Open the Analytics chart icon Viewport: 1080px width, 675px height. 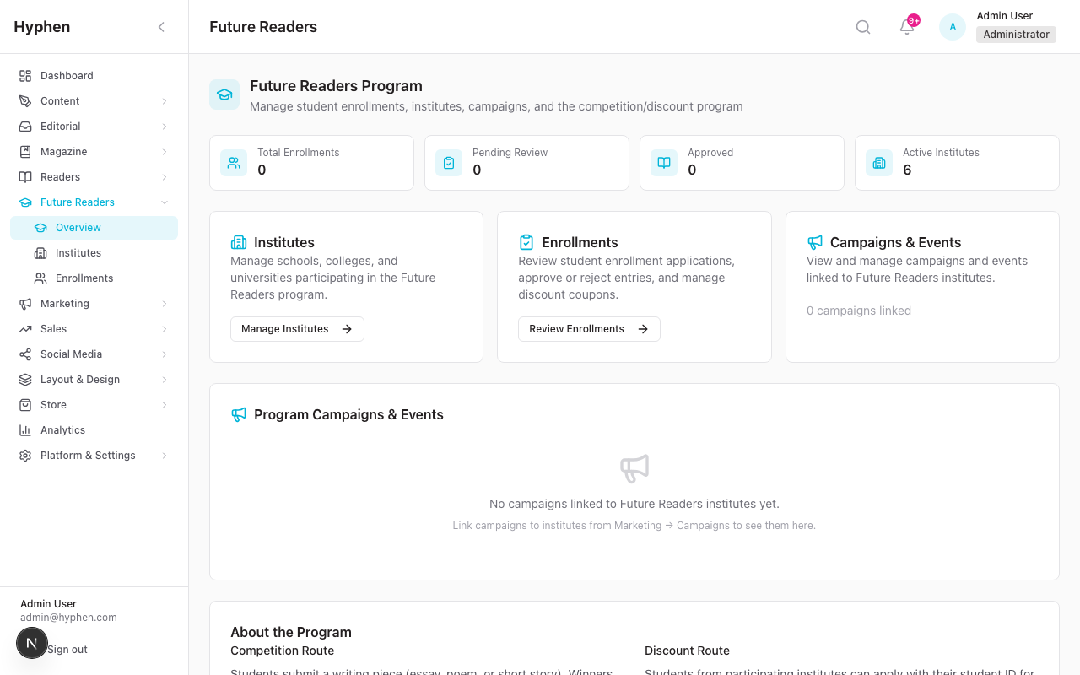click(24, 429)
